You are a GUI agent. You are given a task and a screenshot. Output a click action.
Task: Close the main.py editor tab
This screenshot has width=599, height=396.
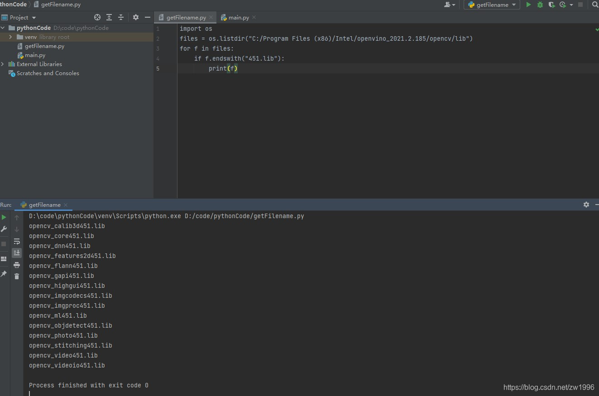[x=254, y=17]
